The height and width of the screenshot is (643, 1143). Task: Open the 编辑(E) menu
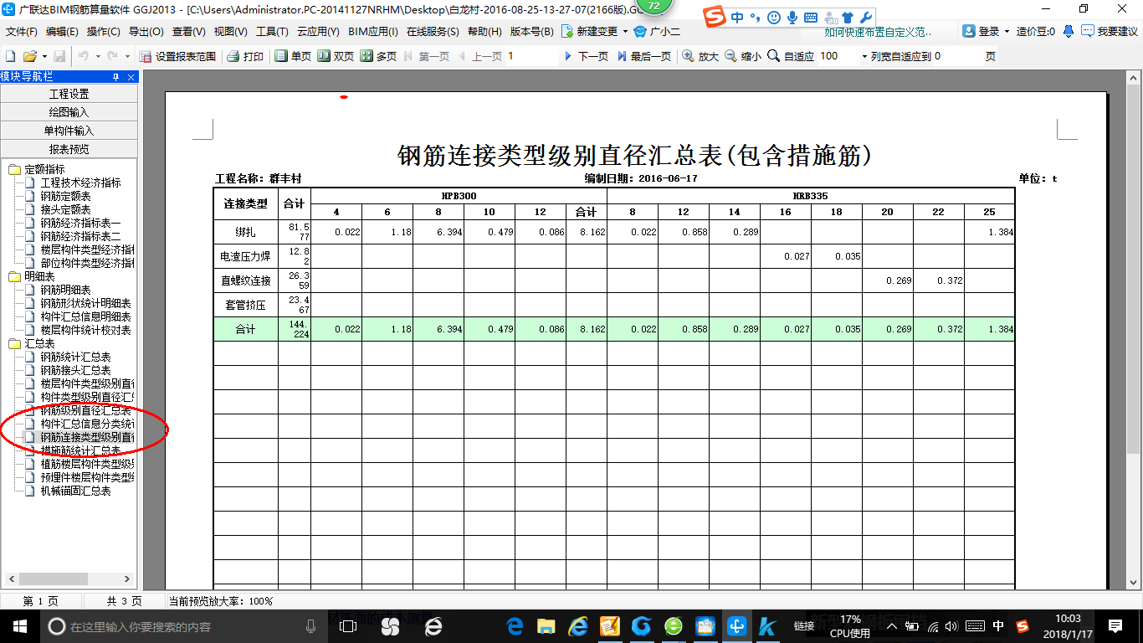coord(62,32)
